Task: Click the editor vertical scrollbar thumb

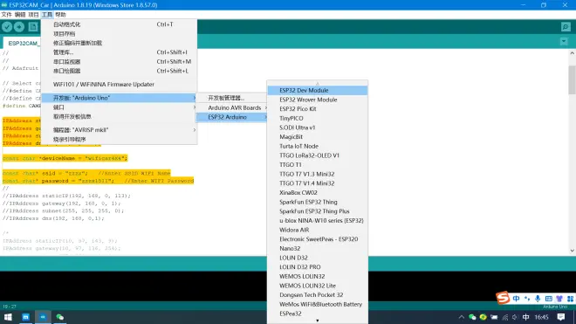Action: pos(572,79)
